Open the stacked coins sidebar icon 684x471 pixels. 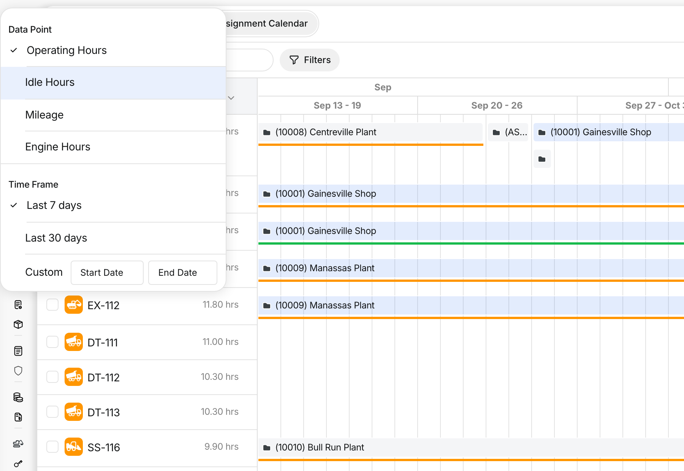pos(18,397)
